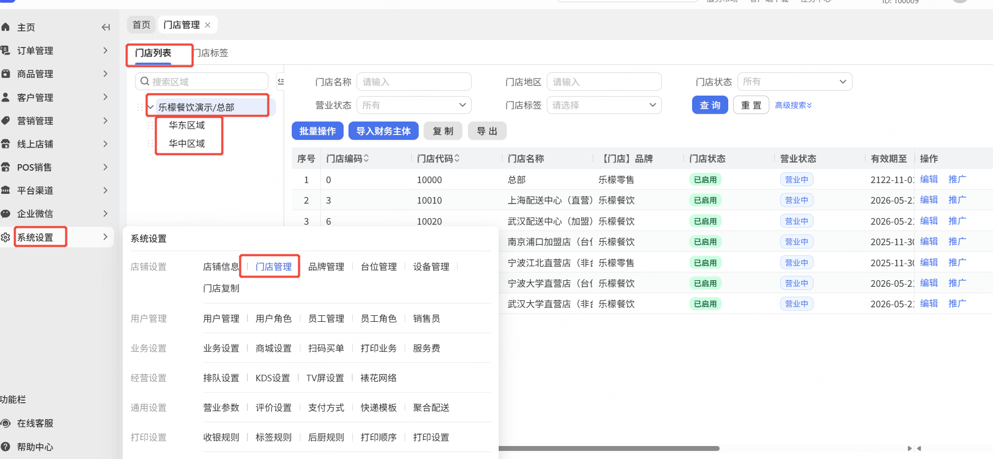Click the 线上店铺 shop icon
The width and height of the screenshot is (993, 459).
5,144
